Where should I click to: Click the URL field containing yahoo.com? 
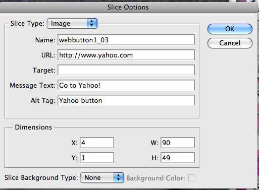pyautogui.click(x=126, y=55)
